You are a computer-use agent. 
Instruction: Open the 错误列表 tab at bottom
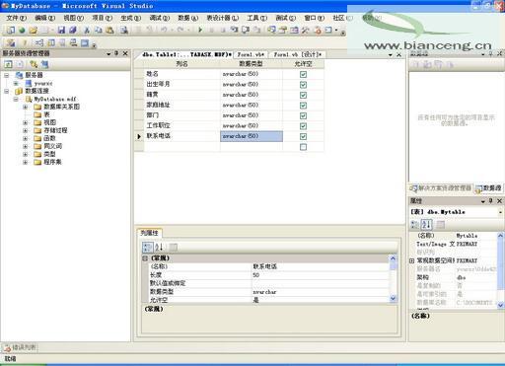pos(20,347)
